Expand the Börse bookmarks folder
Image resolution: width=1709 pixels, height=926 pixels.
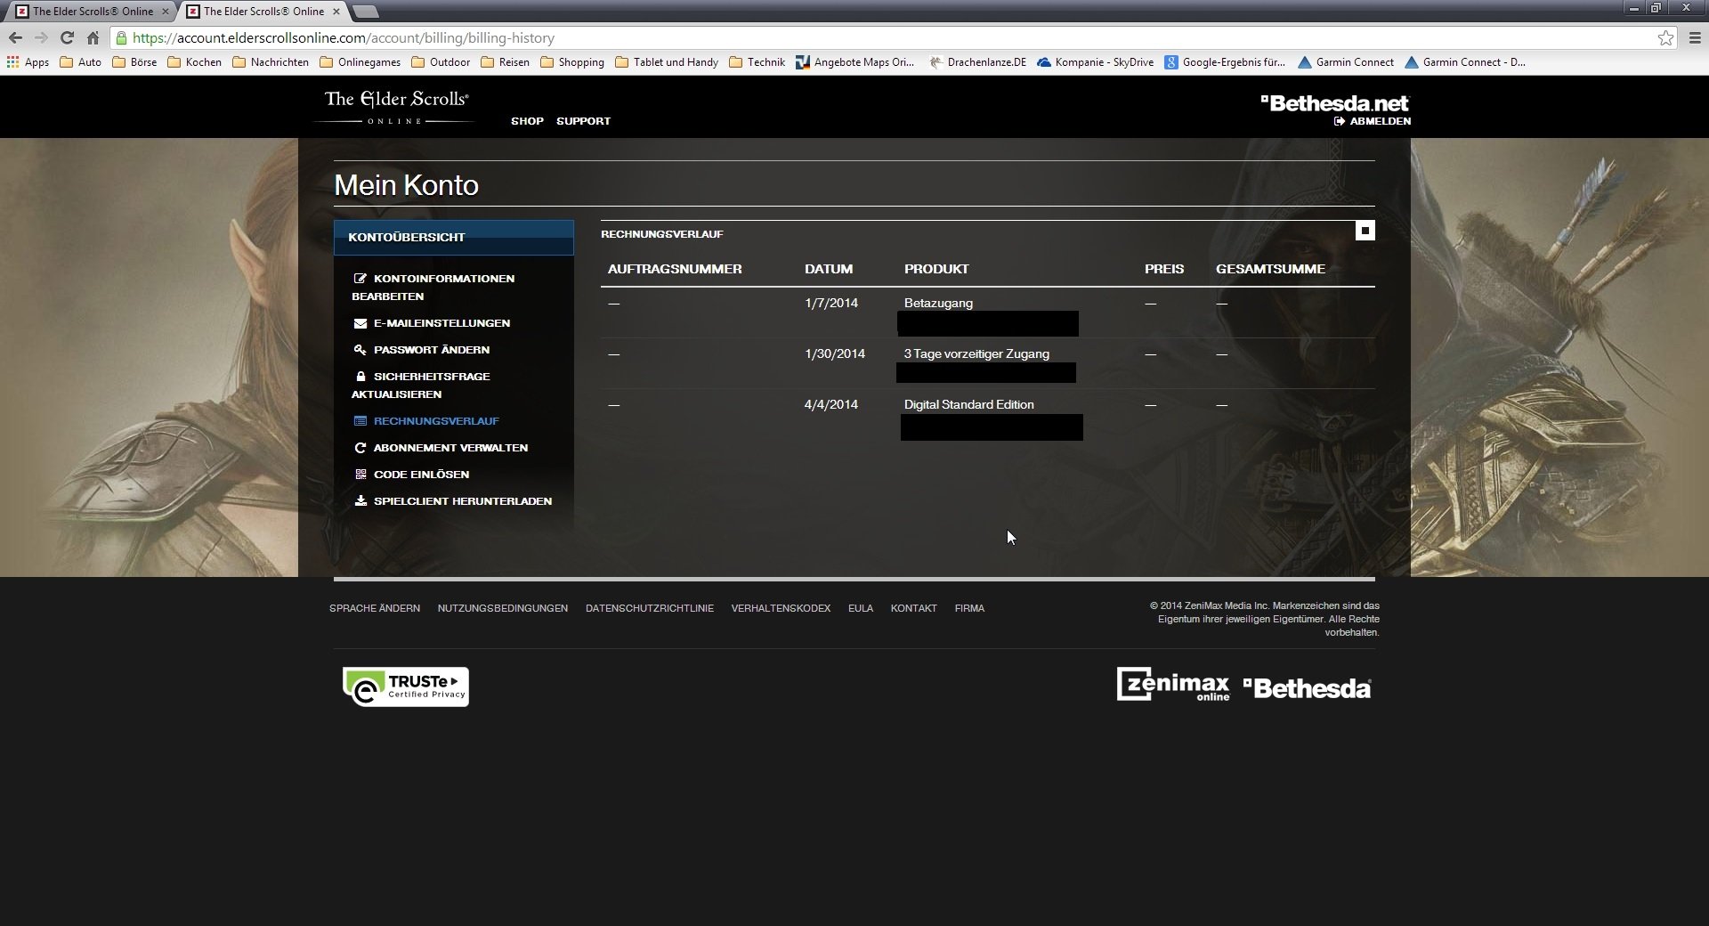[134, 62]
